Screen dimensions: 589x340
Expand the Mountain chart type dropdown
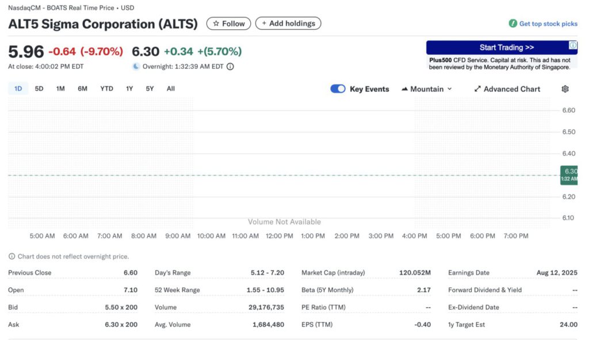[427, 89]
